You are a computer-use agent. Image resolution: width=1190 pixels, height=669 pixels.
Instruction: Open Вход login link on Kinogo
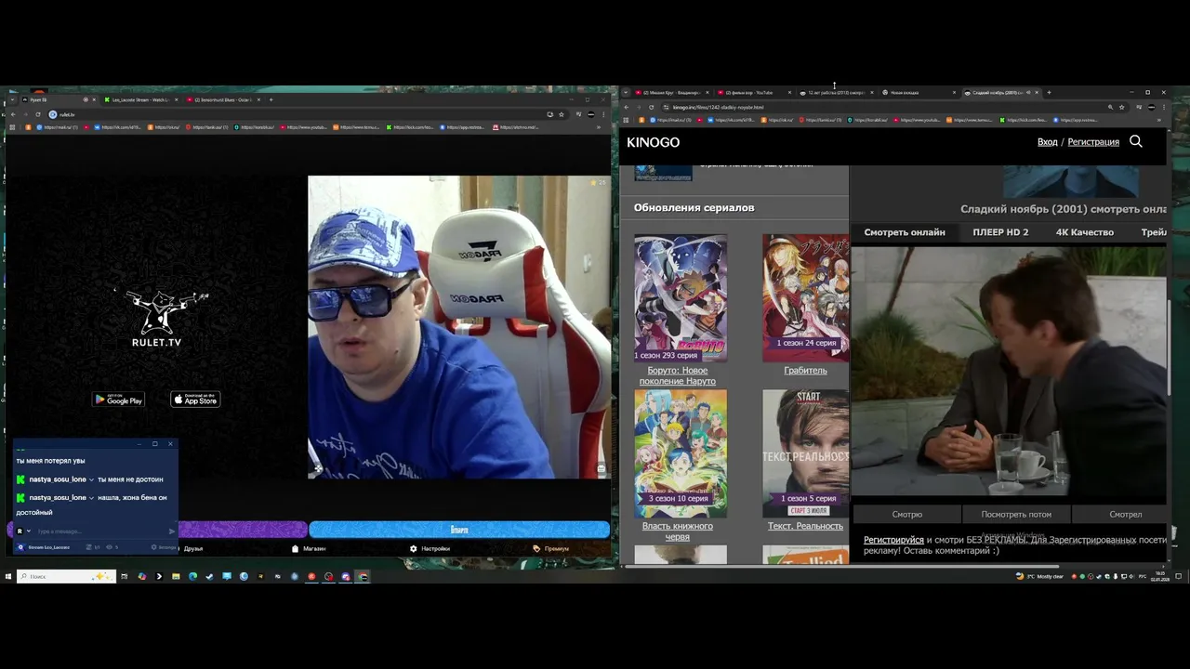pos(1048,142)
